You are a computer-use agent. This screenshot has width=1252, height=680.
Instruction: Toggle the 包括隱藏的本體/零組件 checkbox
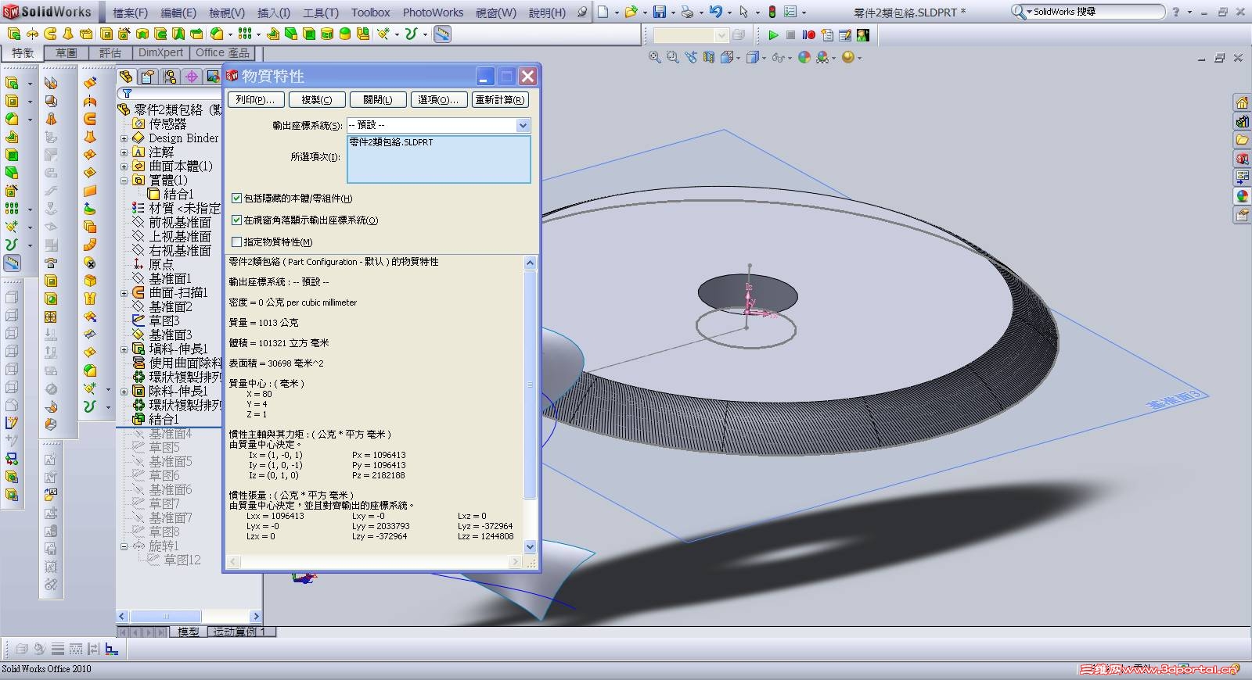[x=237, y=199]
